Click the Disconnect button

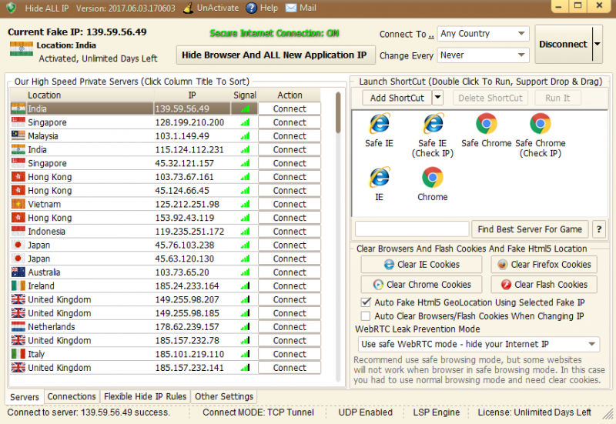coord(564,44)
